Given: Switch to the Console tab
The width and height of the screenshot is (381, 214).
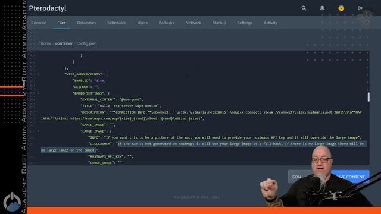Looking at the screenshot, I should [x=38, y=23].
